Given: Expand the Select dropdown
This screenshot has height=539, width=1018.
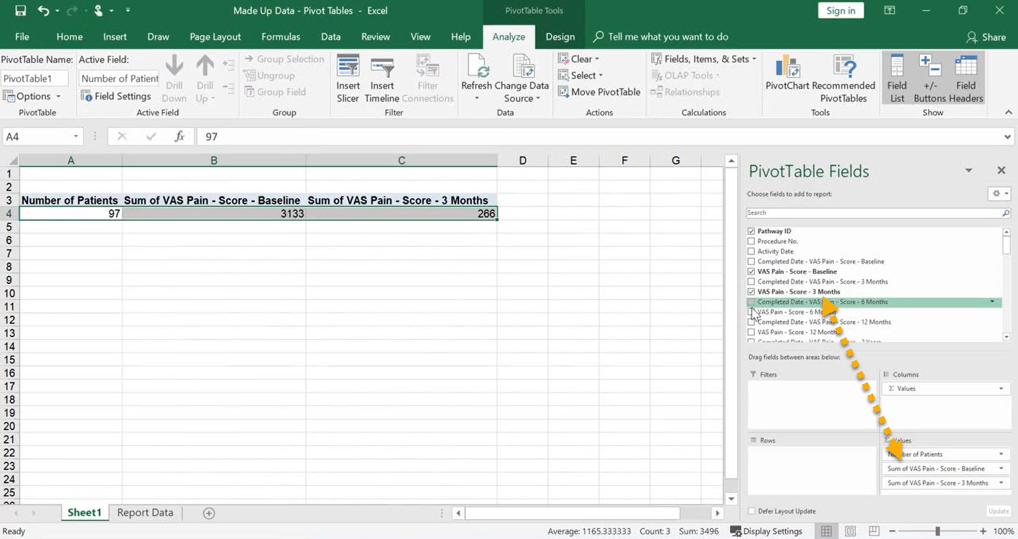Looking at the screenshot, I should point(581,75).
